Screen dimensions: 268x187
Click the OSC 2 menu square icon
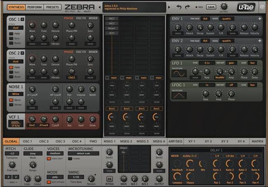tap(22, 53)
